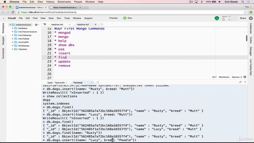
Task: Open the Run menu in Cloud9 menu bar
Action: [59, 18]
